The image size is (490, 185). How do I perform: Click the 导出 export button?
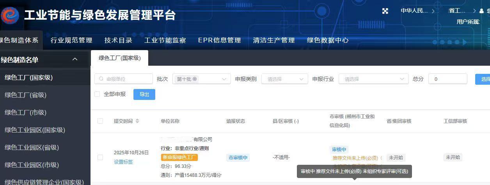pos(144,94)
